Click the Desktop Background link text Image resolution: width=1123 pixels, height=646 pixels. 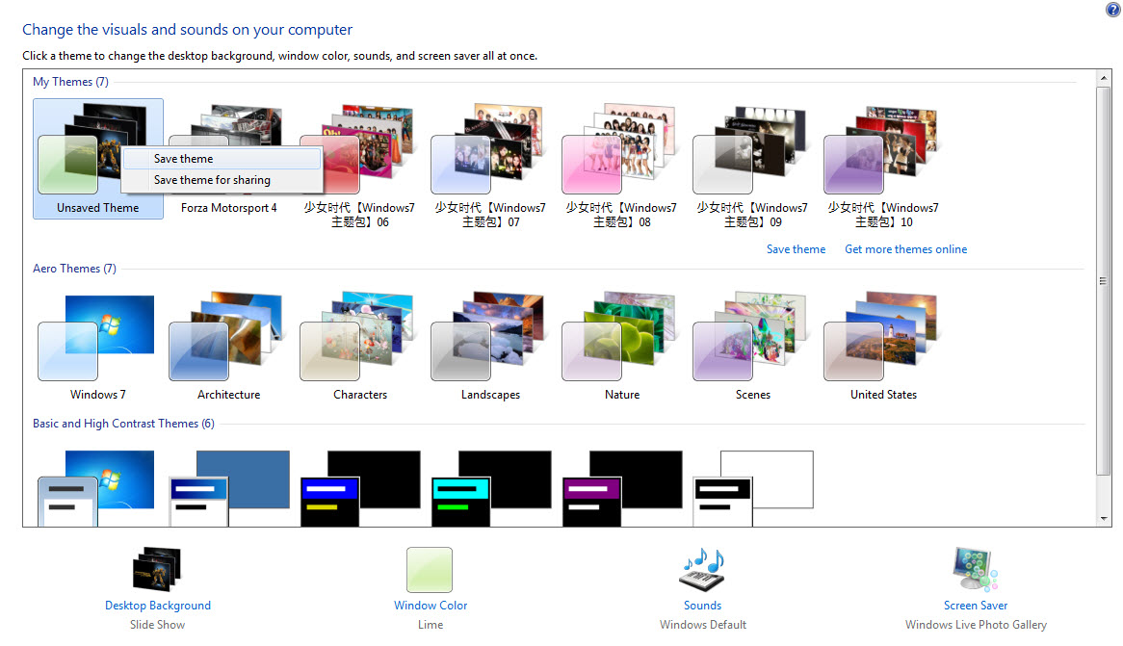click(x=158, y=606)
